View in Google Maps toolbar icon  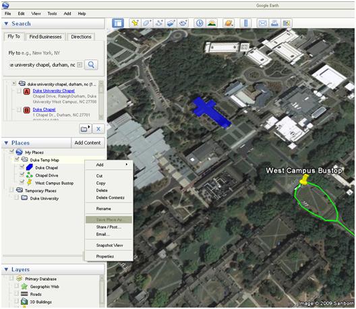click(287, 23)
